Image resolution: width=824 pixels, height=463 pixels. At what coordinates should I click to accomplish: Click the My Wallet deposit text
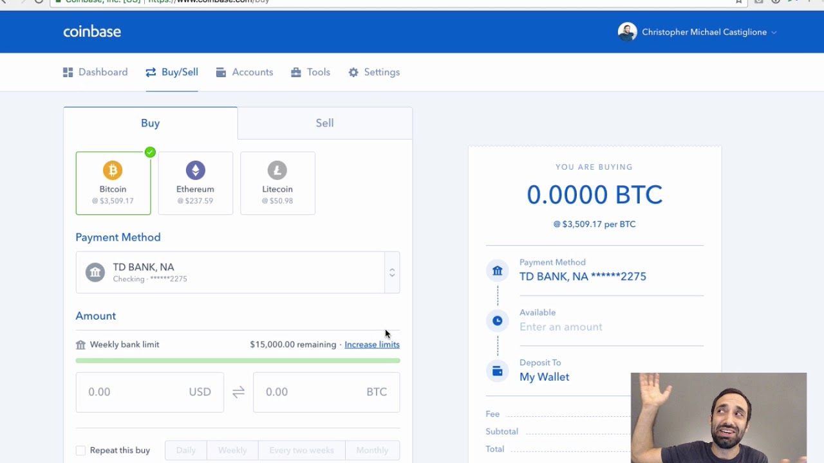coord(545,377)
